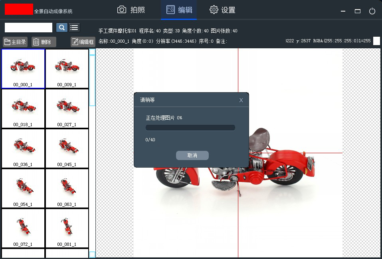The height and width of the screenshot is (259, 382).
Task: Click the 0/40 progress counter
Action: coord(150,140)
